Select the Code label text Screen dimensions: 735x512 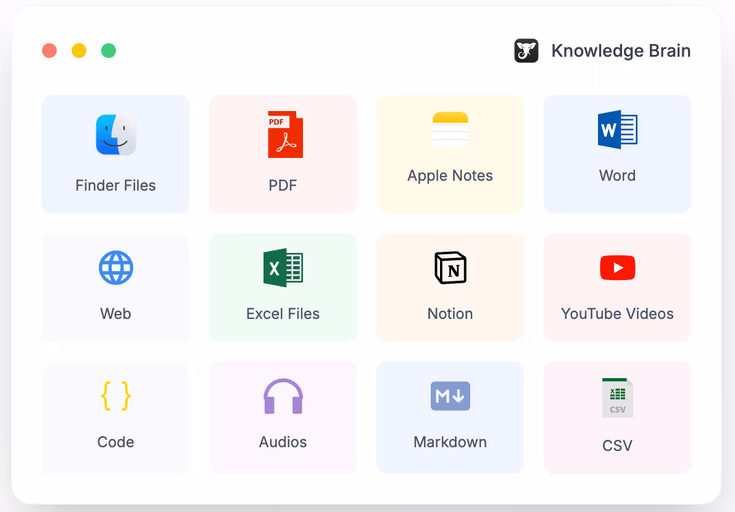[x=116, y=442]
